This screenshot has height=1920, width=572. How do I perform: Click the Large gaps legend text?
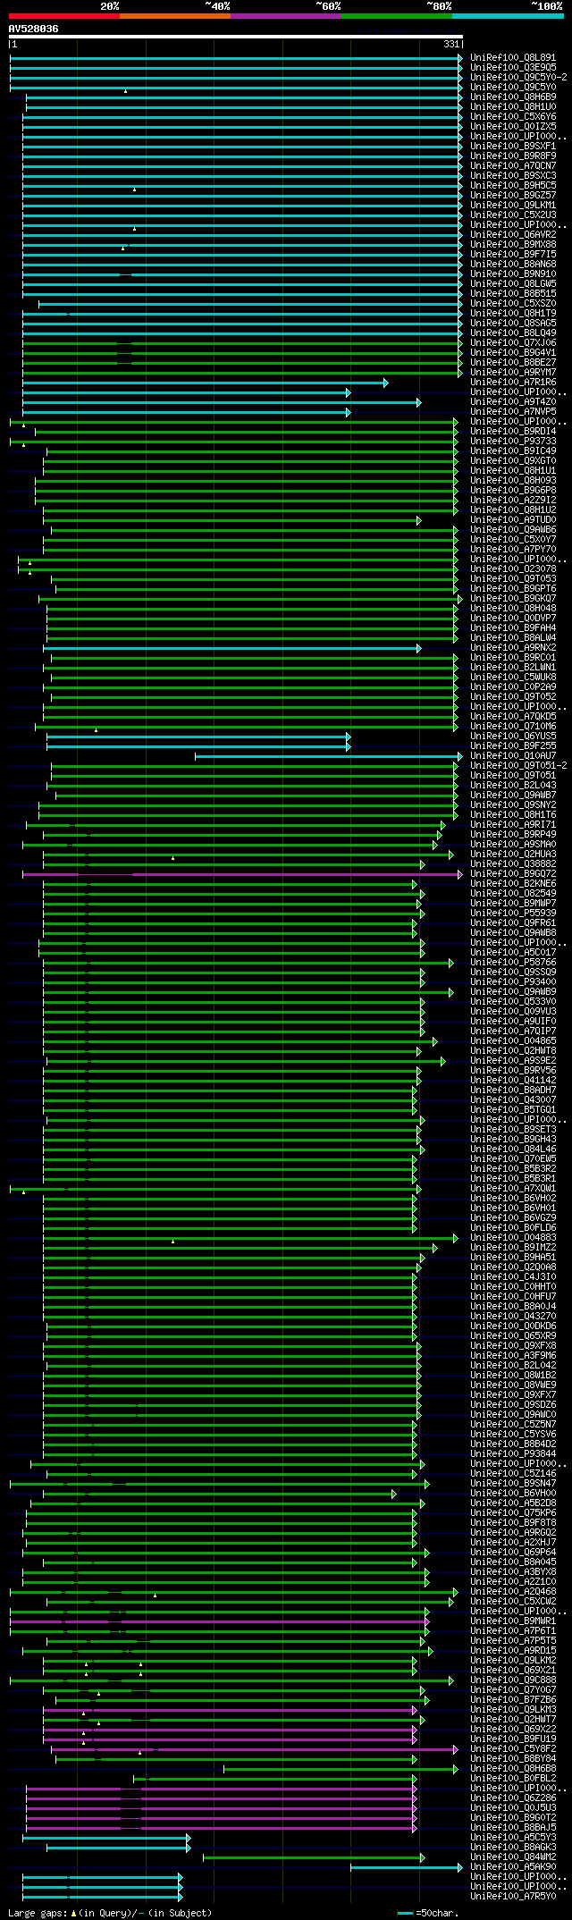pyautogui.click(x=111, y=1913)
